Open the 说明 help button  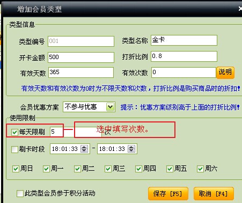(x=225, y=73)
